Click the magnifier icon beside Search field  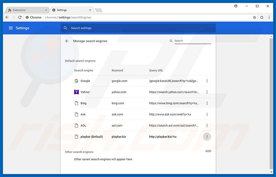click(171, 41)
